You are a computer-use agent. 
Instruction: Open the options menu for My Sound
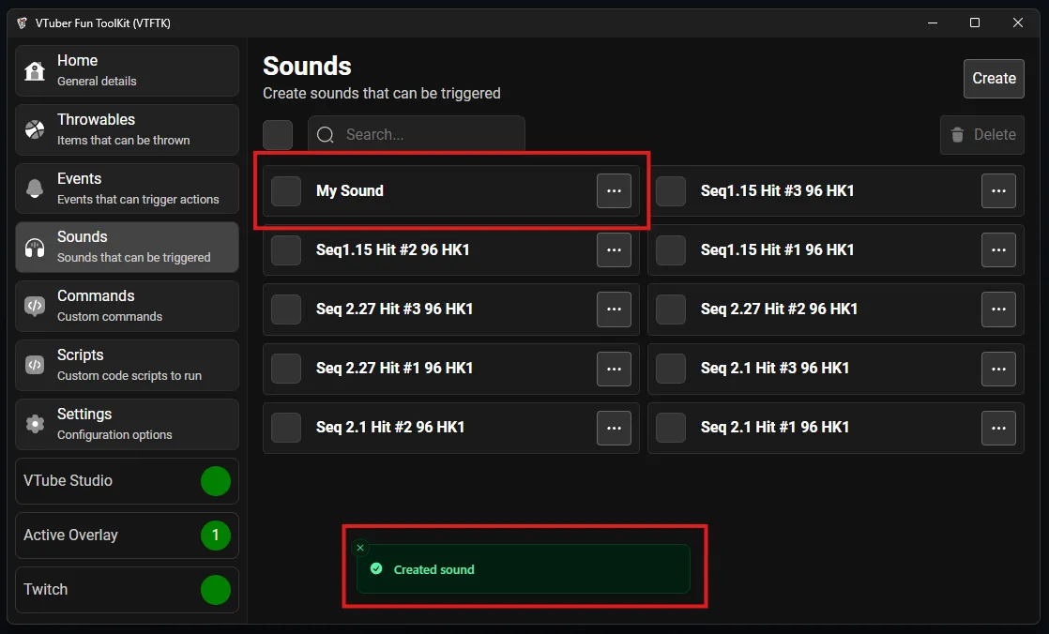coord(614,191)
